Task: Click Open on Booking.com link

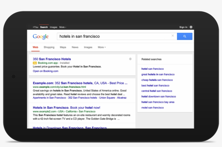Action: click(x=45, y=71)
